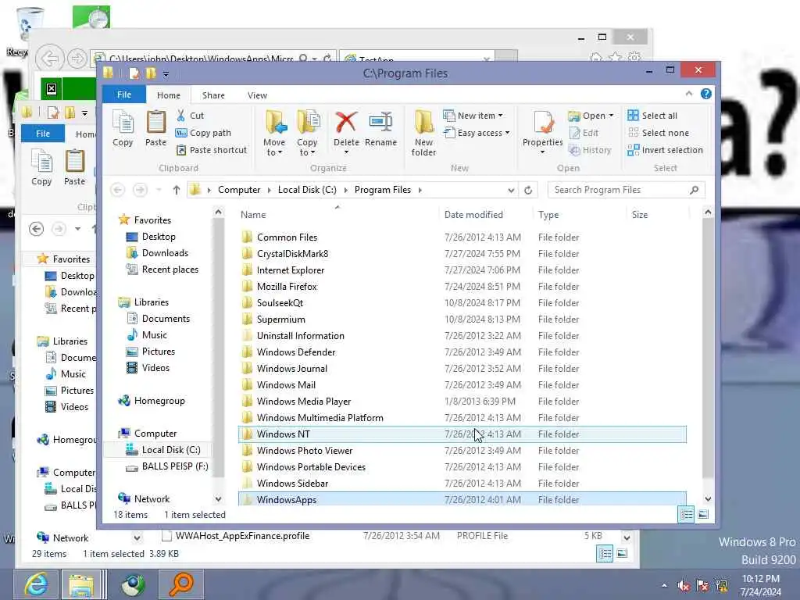Viewport: 800px width, 600px height.
Task: Switch to the Share ribbon tab
Action: pos(213,95)
